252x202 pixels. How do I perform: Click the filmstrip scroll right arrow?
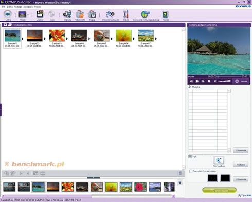[x=173, y=196]
